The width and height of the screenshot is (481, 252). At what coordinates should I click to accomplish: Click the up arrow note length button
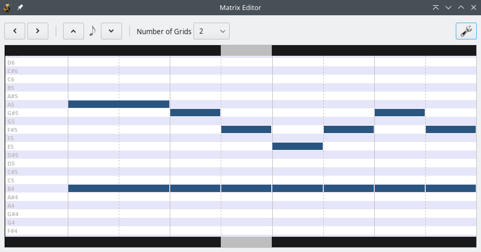tap(73, 31)
